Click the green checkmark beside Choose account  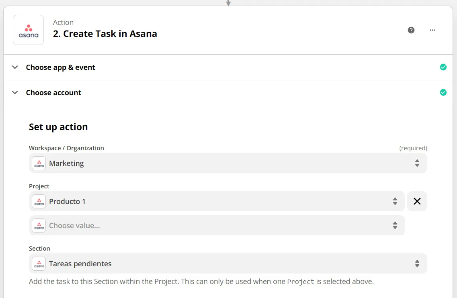[443, 92]
